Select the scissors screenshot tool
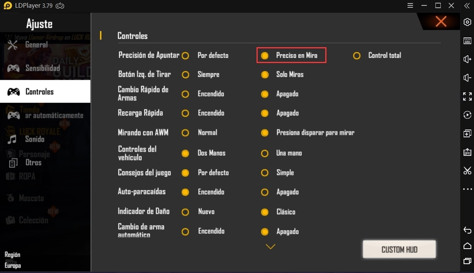This screenshot has height=273, width=474. click(x=467, y=170)
